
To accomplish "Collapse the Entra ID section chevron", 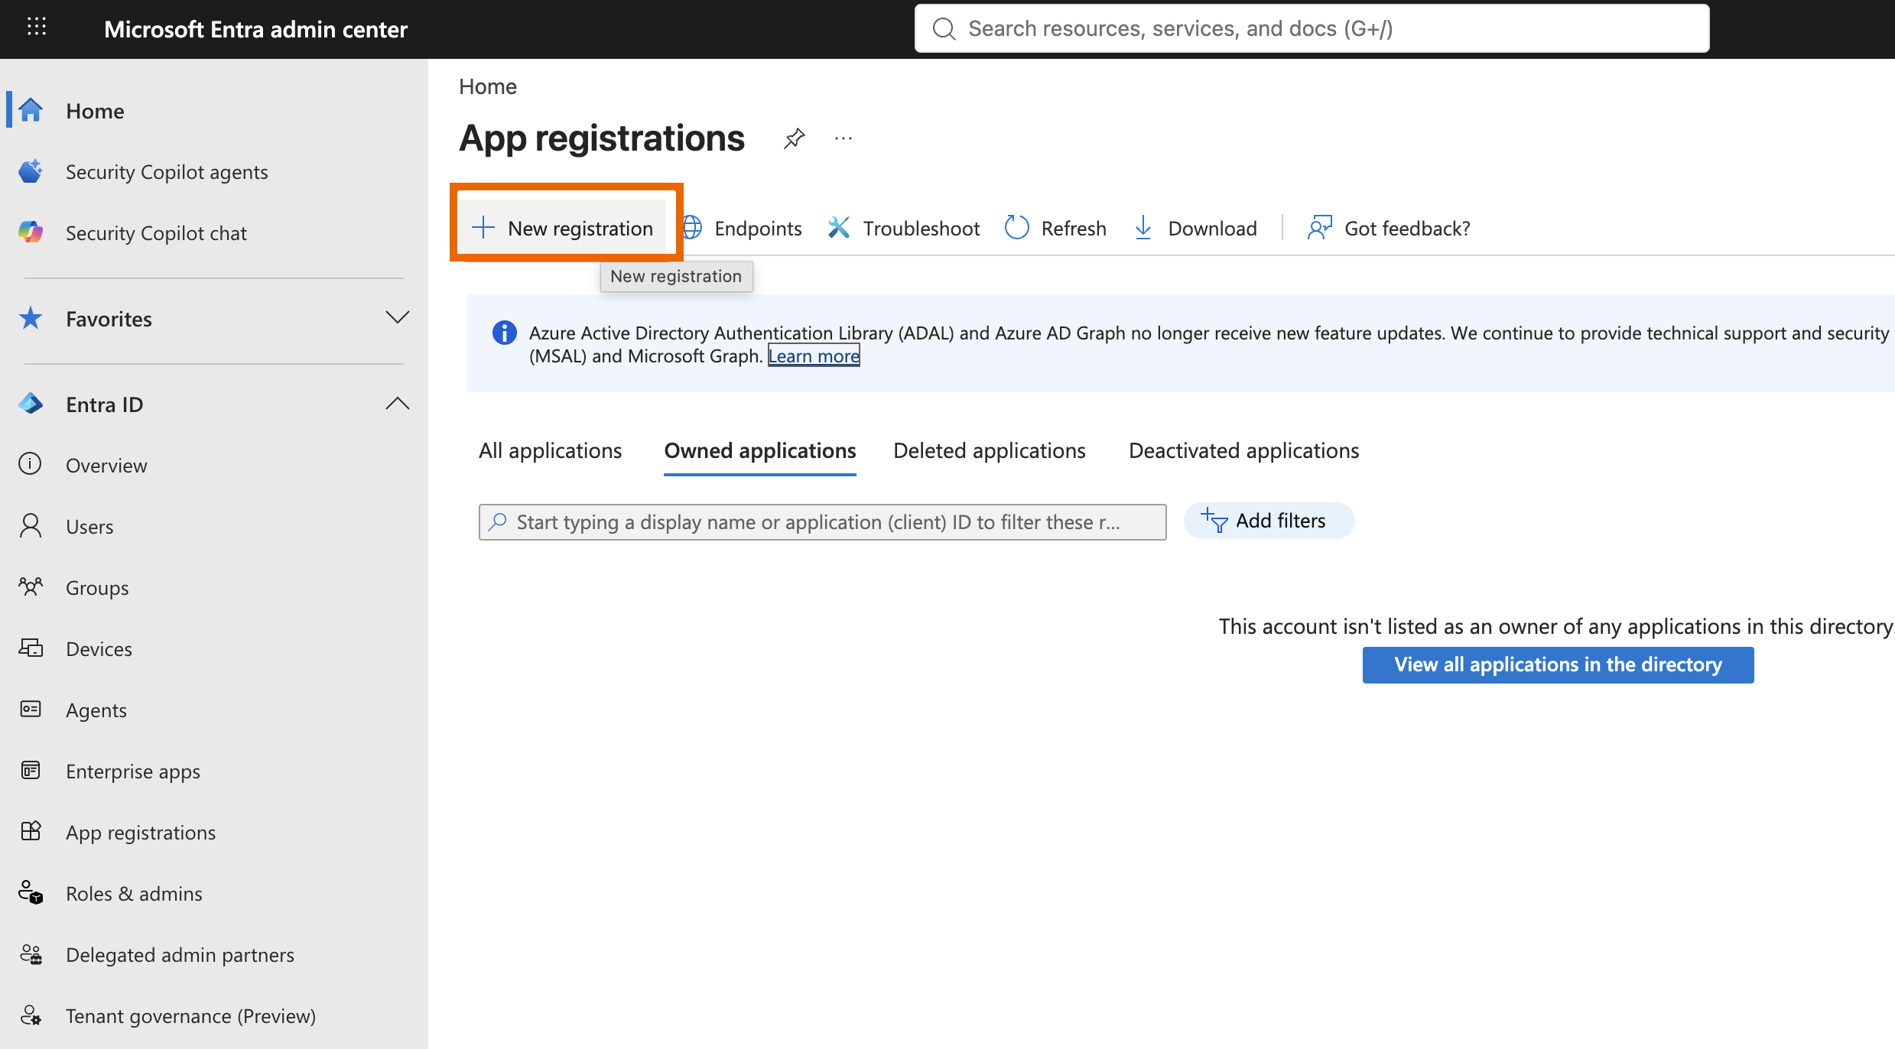I will click(398, 403).
